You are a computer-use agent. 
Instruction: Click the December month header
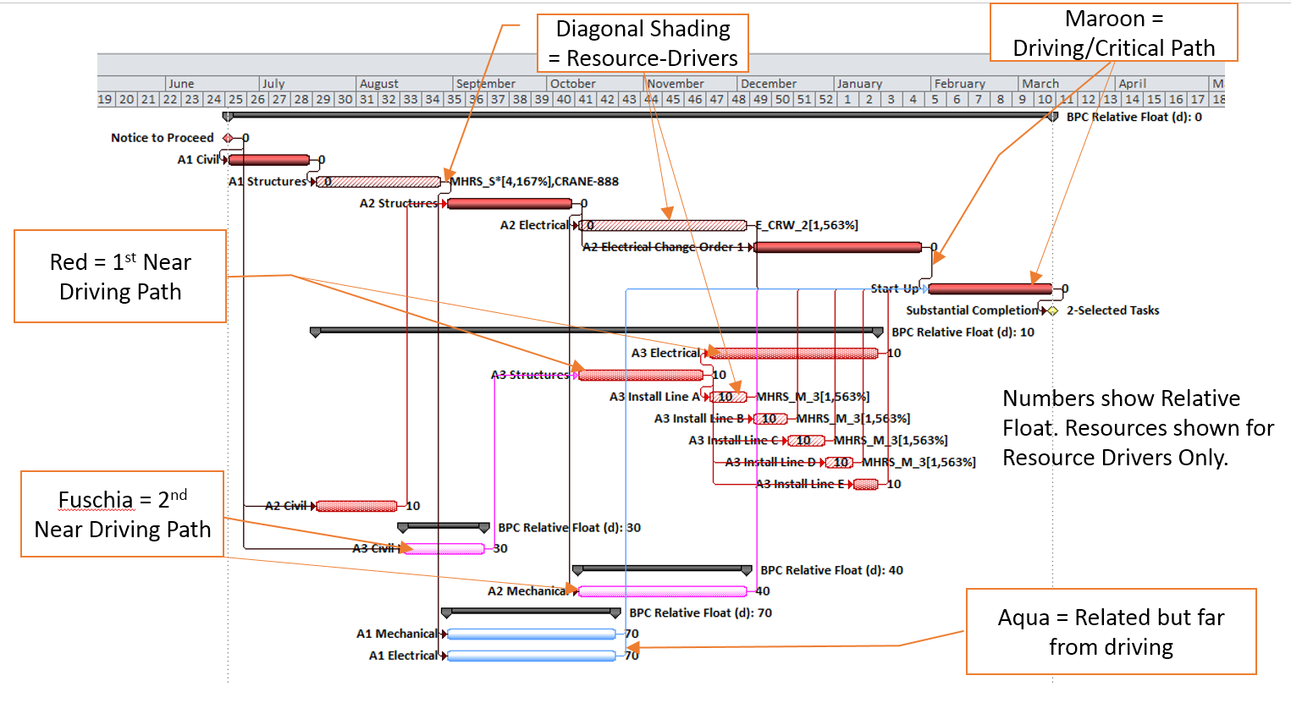point(786,84)
